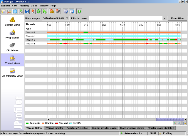The image size is (188, 136).
Task: Click the 5:00 timeline marker
Action: [x=67, y=25]
